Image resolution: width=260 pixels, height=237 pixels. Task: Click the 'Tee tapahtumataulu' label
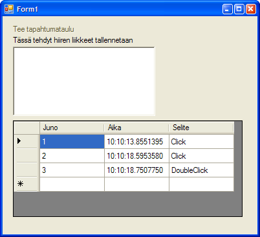click(x=43, y=29)
